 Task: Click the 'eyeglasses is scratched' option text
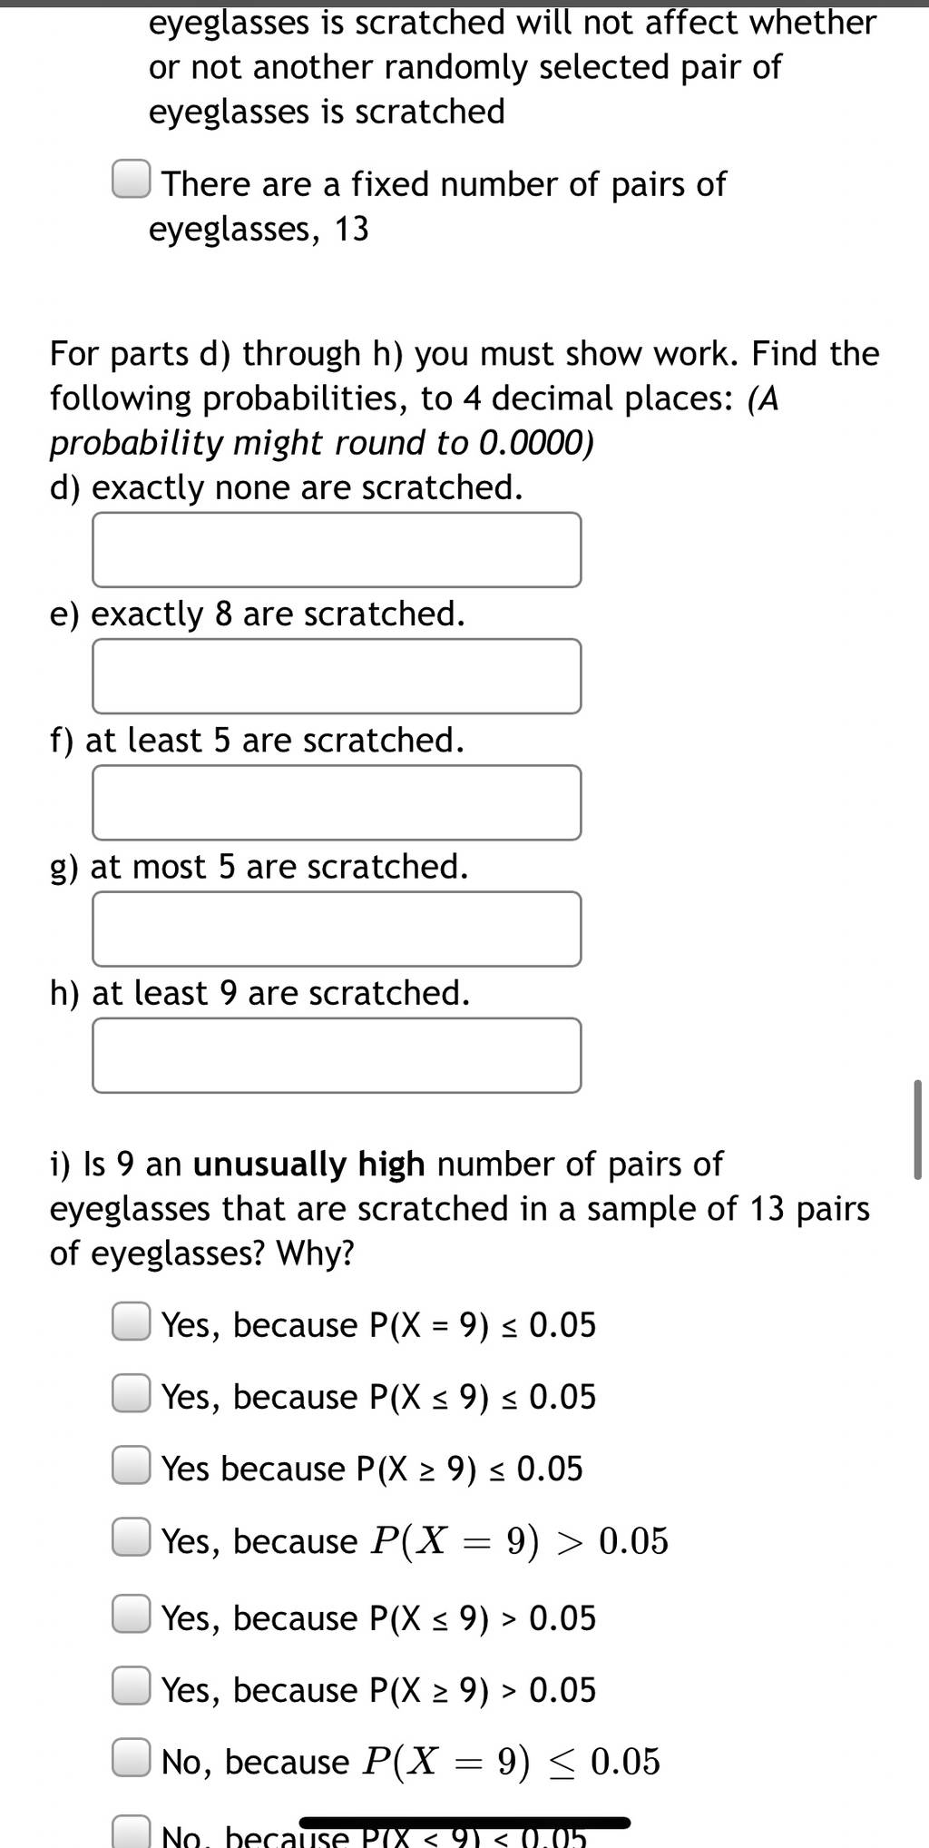pos(513,66)
